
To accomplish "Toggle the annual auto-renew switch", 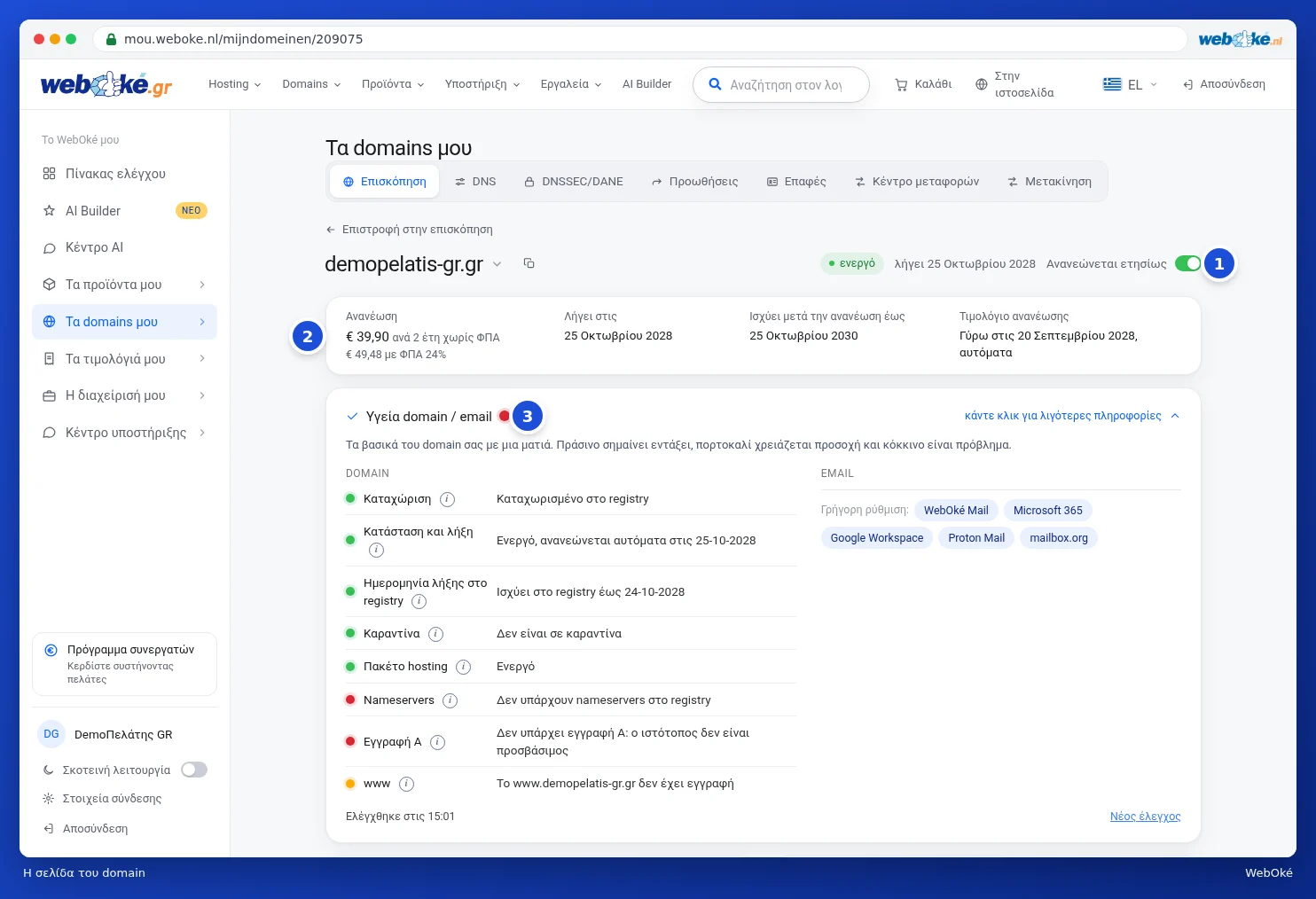I will [x=1187, y=263].
